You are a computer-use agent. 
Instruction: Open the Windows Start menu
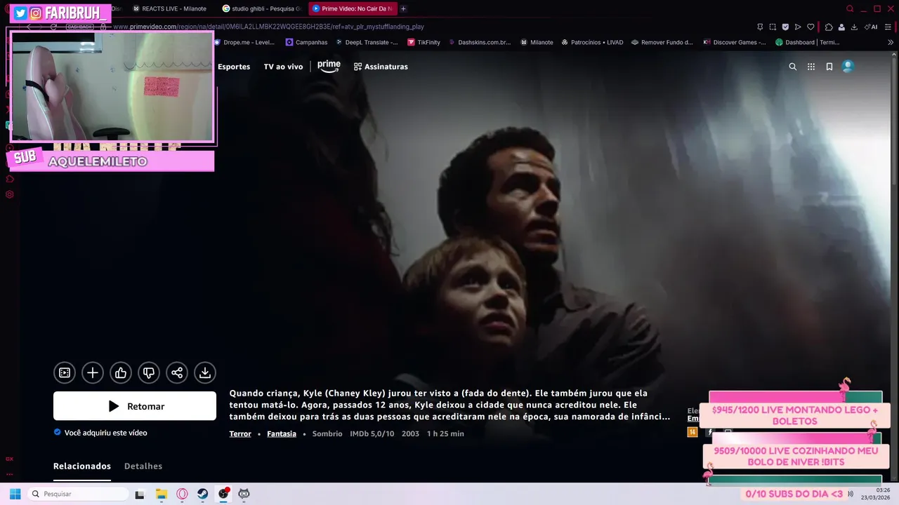(15, 494)
